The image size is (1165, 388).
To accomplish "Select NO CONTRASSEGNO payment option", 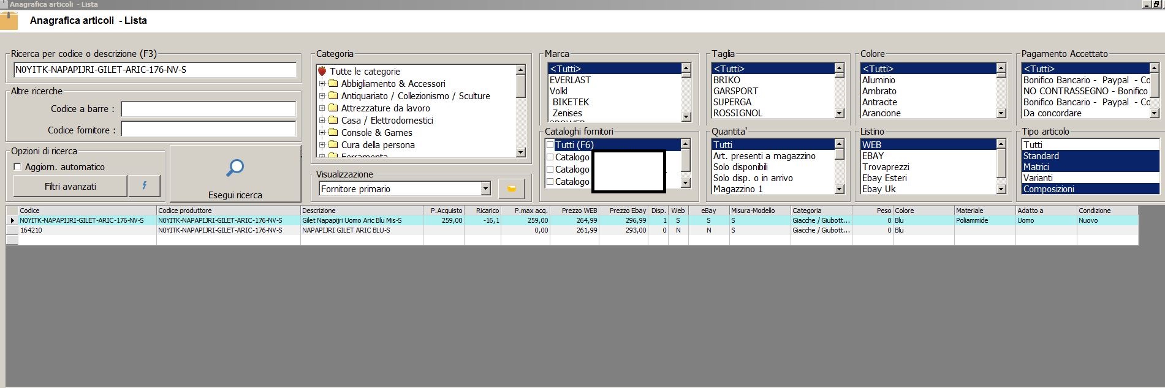I will pos(1085,91).
